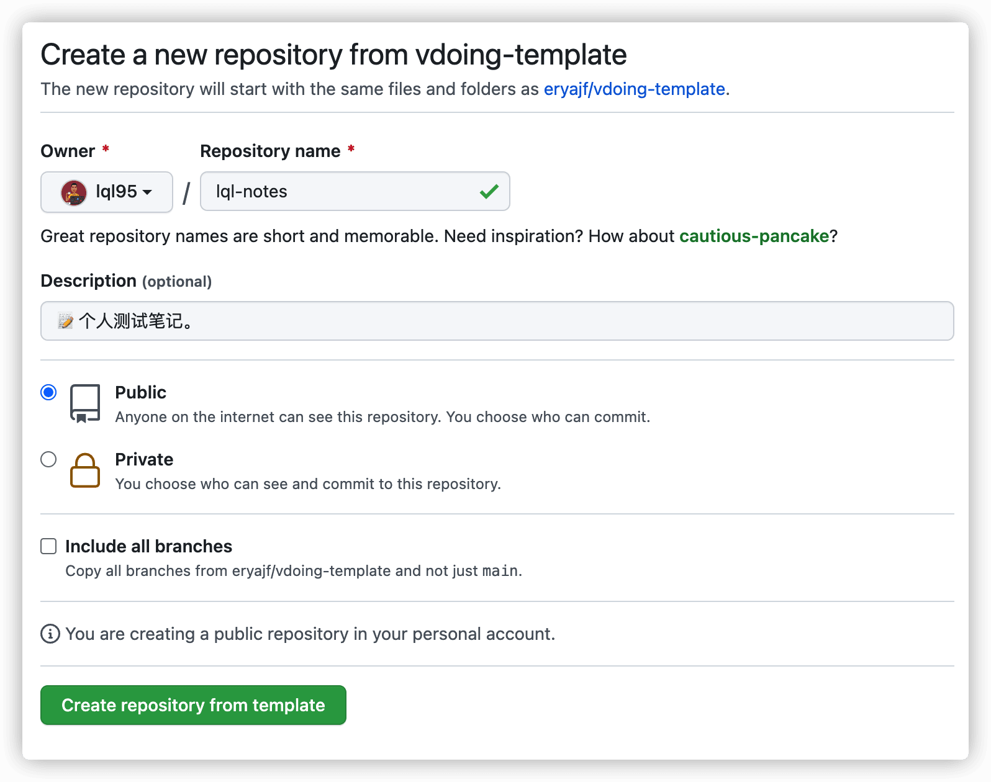Click into the Description text field
Viewport: 991px width, 782px height.
point(497,321)
